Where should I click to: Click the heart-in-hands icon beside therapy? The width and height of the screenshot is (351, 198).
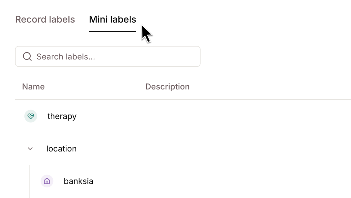30,116
